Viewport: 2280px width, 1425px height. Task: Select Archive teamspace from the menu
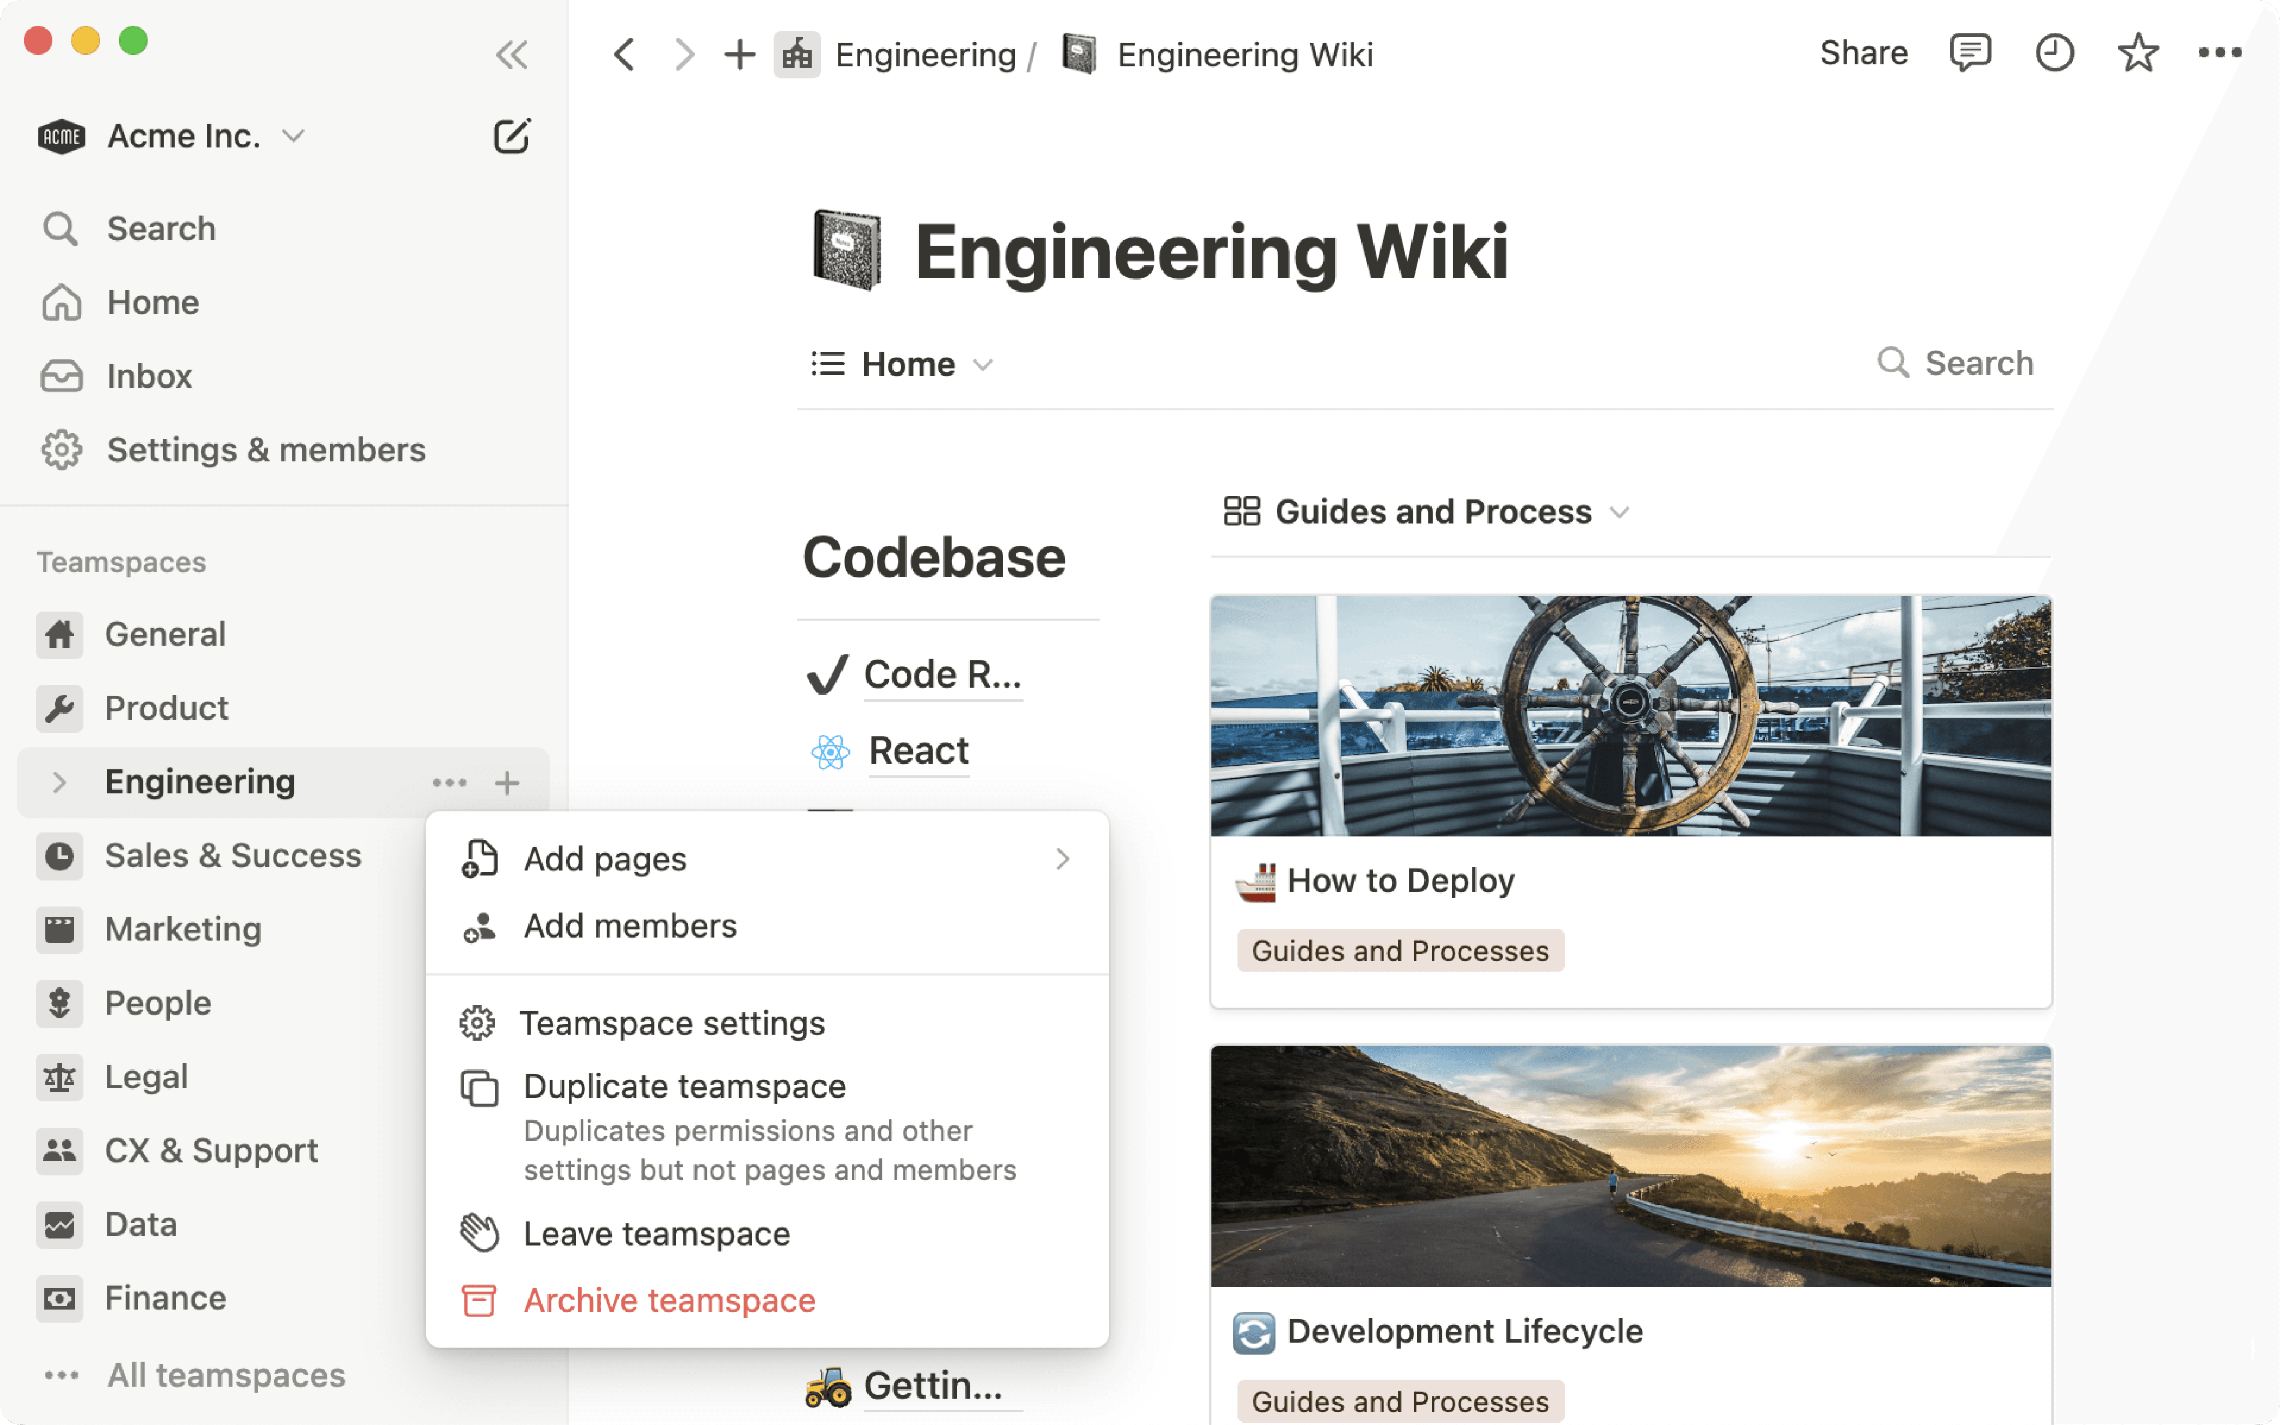[670, 1300]
